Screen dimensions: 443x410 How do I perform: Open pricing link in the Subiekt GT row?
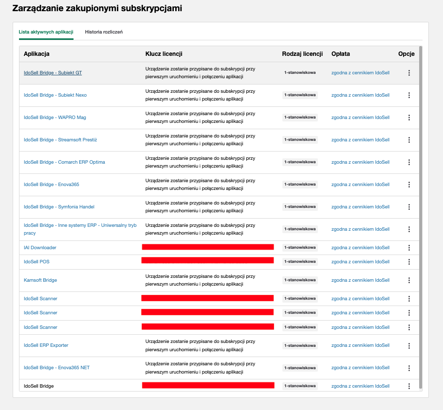pyautogui.click(x=360, y=73)
